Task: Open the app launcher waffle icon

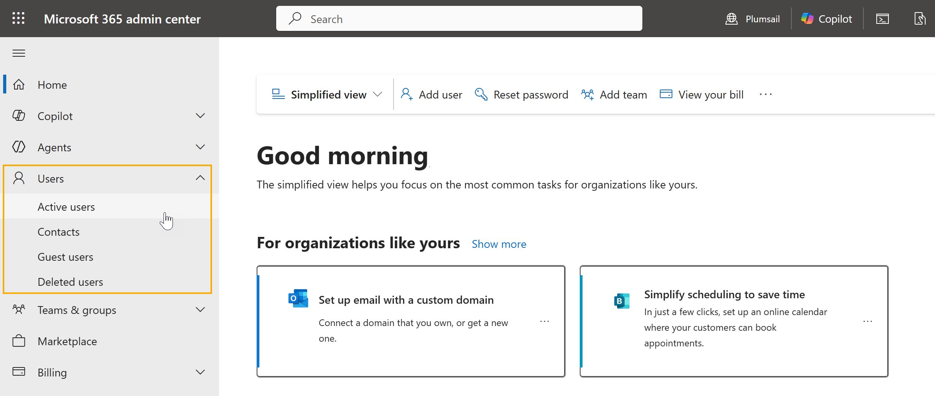Action: pos(18,18)
